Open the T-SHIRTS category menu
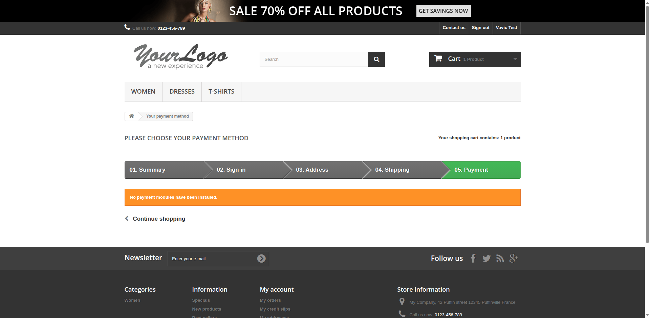650x318 pixels. click(x=221, y=92)
